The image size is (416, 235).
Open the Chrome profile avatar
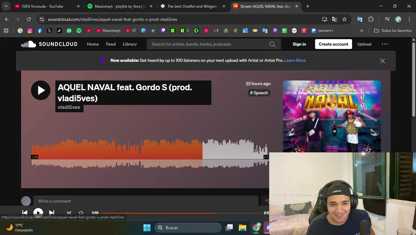[398, 19]
